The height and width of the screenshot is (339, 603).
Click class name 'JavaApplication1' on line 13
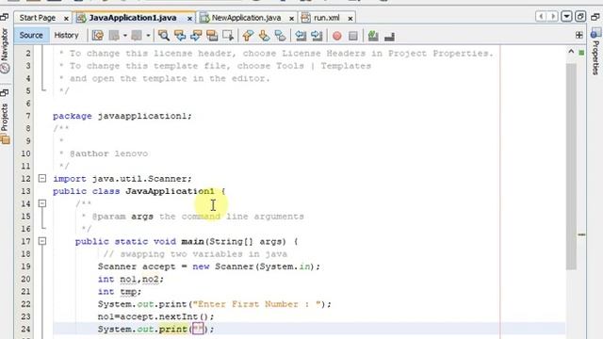point(170,191)
